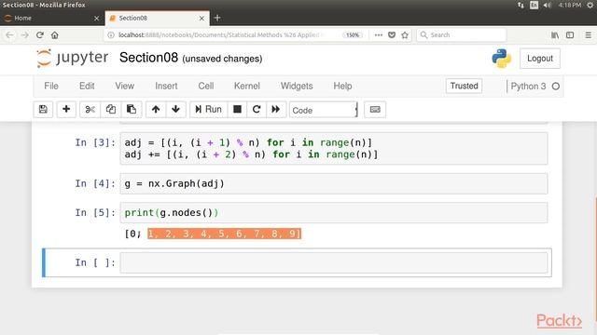This screenshot has width=597, height=335.
Task: Open page actions three-dots menu
Action: (x=378, y=35)
